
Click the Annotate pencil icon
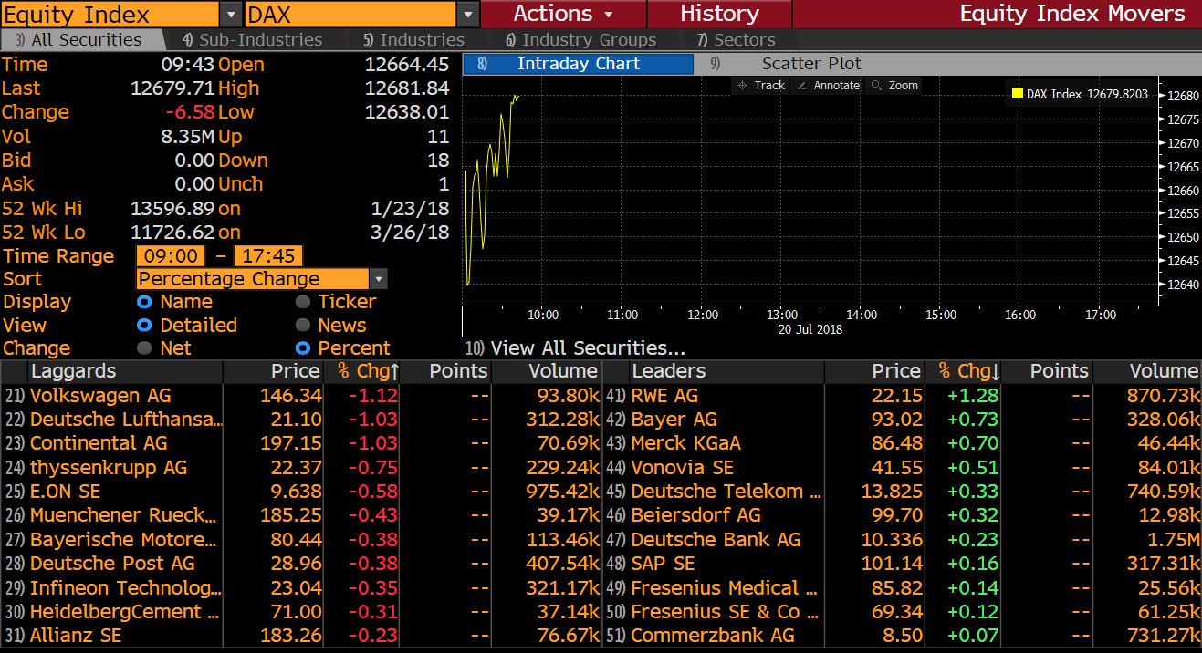(801, 86)
